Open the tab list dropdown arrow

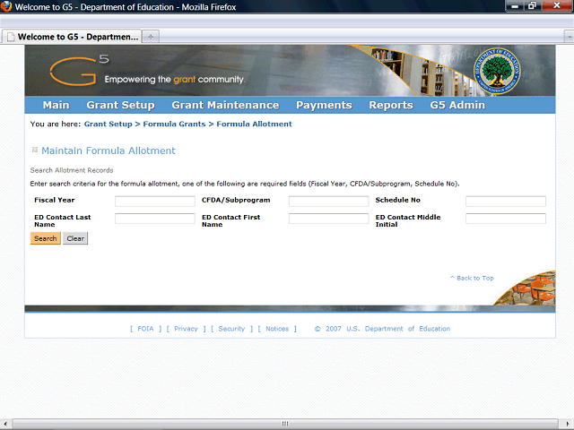click(570, 37)
